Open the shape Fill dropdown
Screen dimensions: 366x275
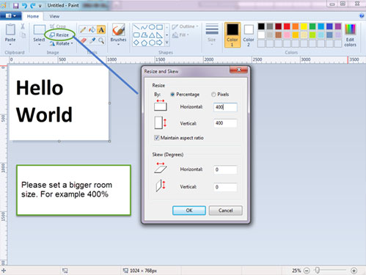click(181, 35)
